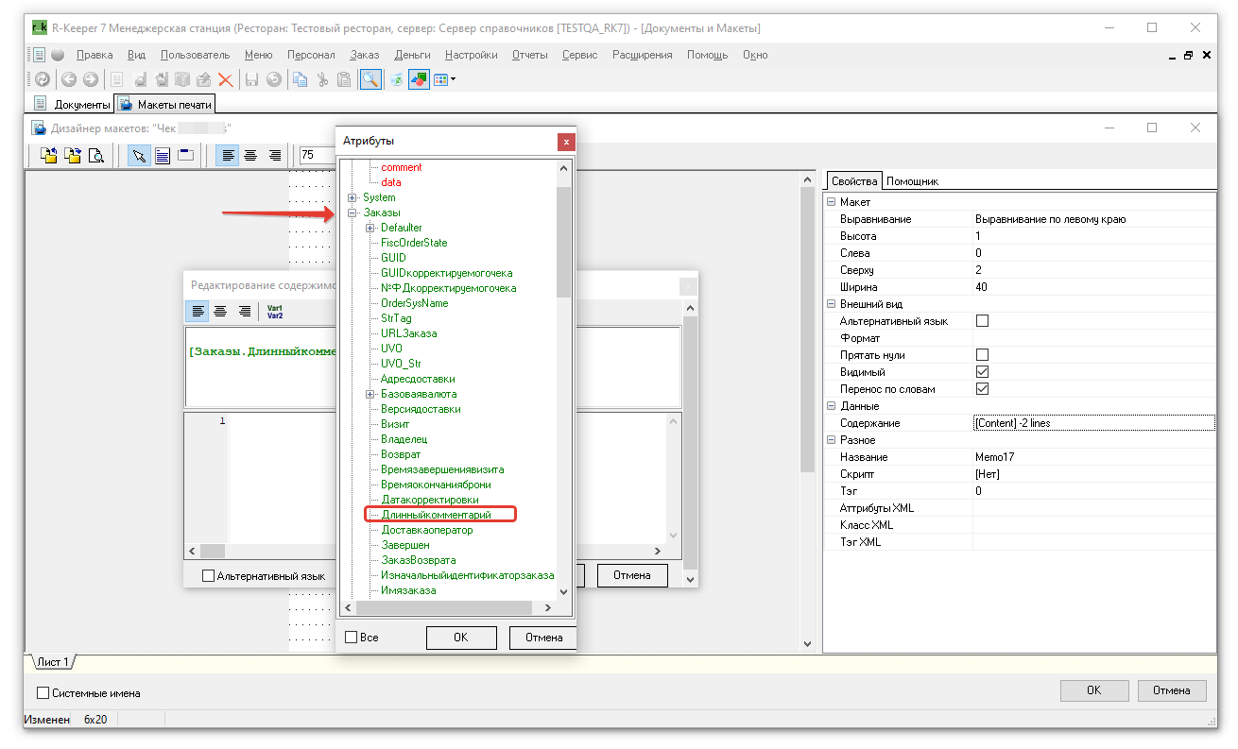Toggle the Системные имена checkbox

pyautogui.click(x=43, y=693)
